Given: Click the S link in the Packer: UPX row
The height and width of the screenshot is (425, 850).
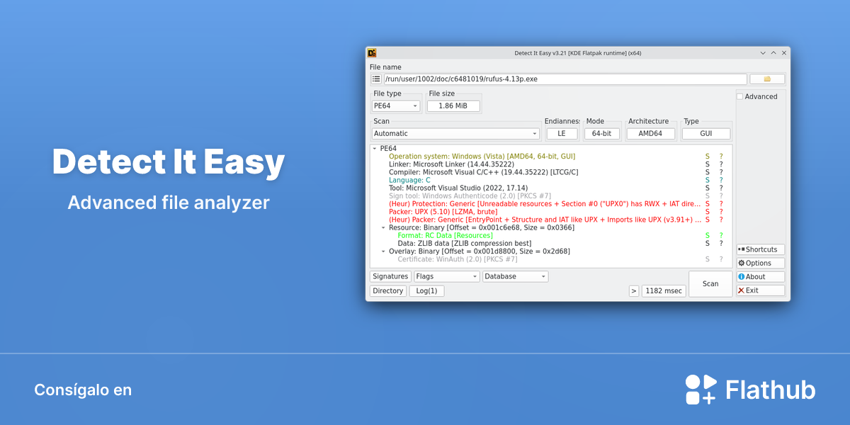Looking at the screenshot, I should point(707,212).
